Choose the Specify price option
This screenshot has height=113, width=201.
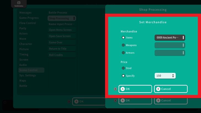123,76
